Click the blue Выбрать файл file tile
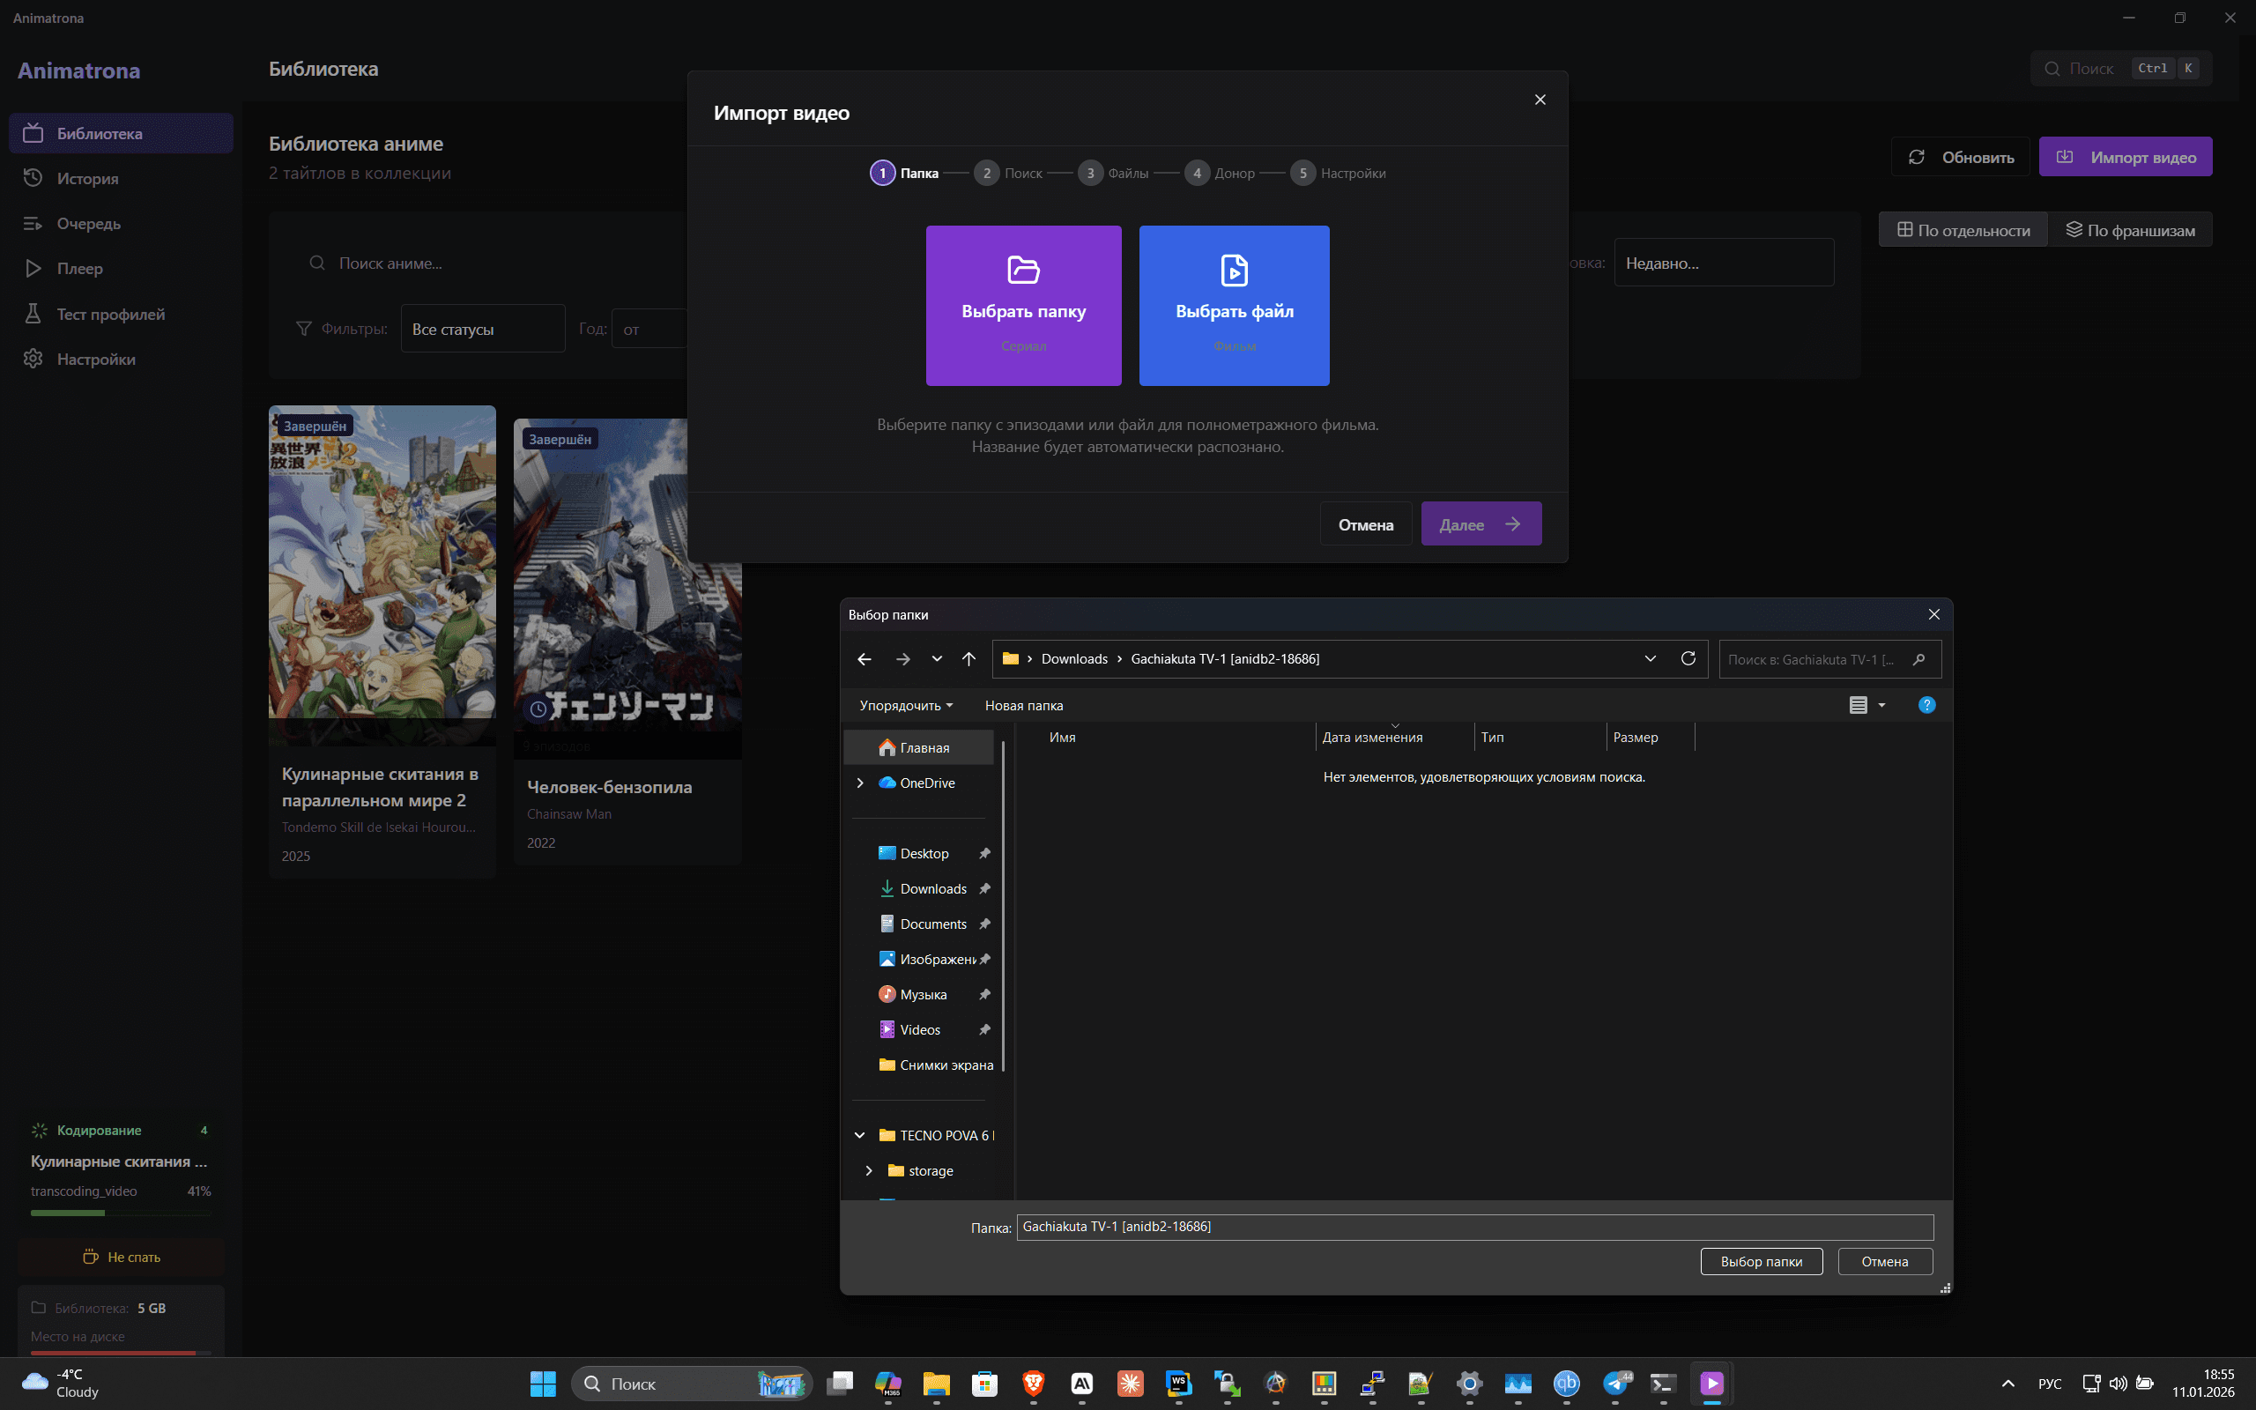The height and width of the screenshot is (1410, 2256). [1234, 305]
